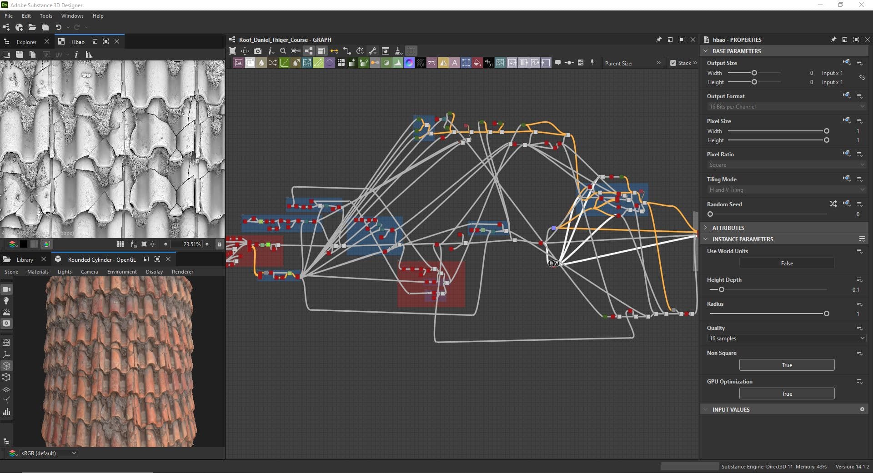Open the Materials menu in 3D view
The height and width of the screenshot is (473, 873).
[38, 272]
